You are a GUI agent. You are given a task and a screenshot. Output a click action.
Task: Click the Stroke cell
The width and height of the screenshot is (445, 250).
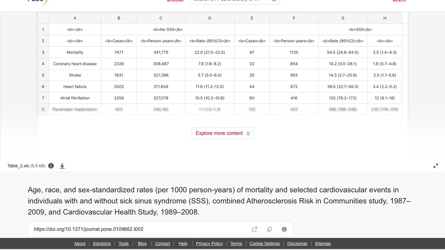75,75
